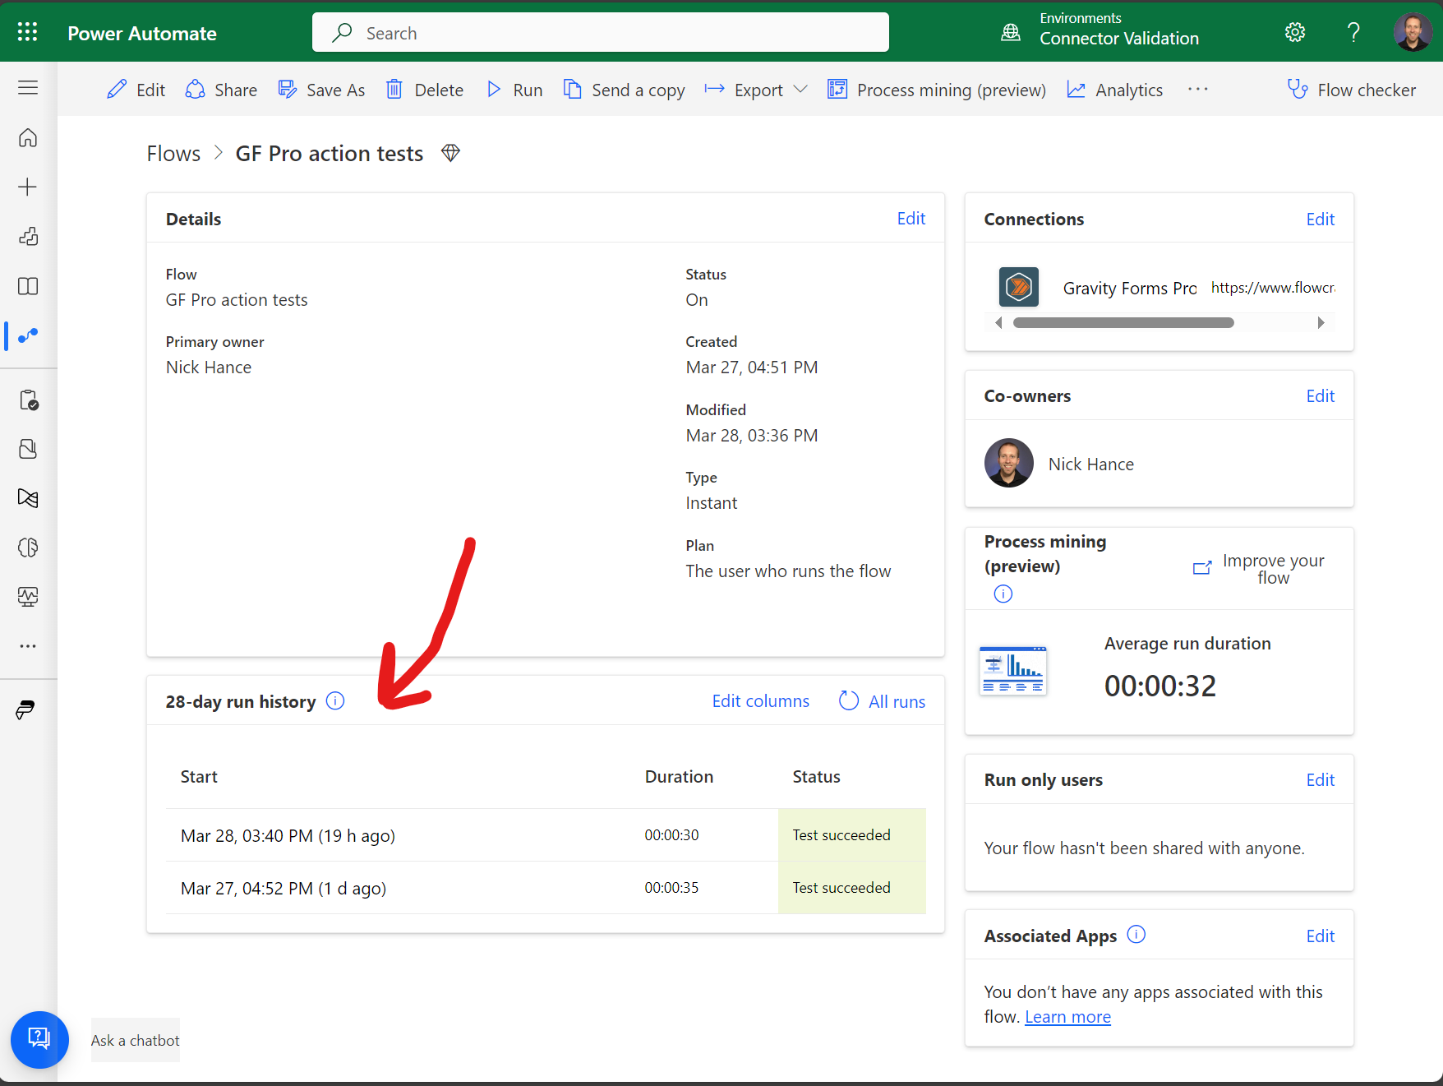Image resolution: width=1443 pixels, height=1086 pixels.
Task: Open Process mining icon in sidebar
Action: pyautogui.click(x=28, y=498)
